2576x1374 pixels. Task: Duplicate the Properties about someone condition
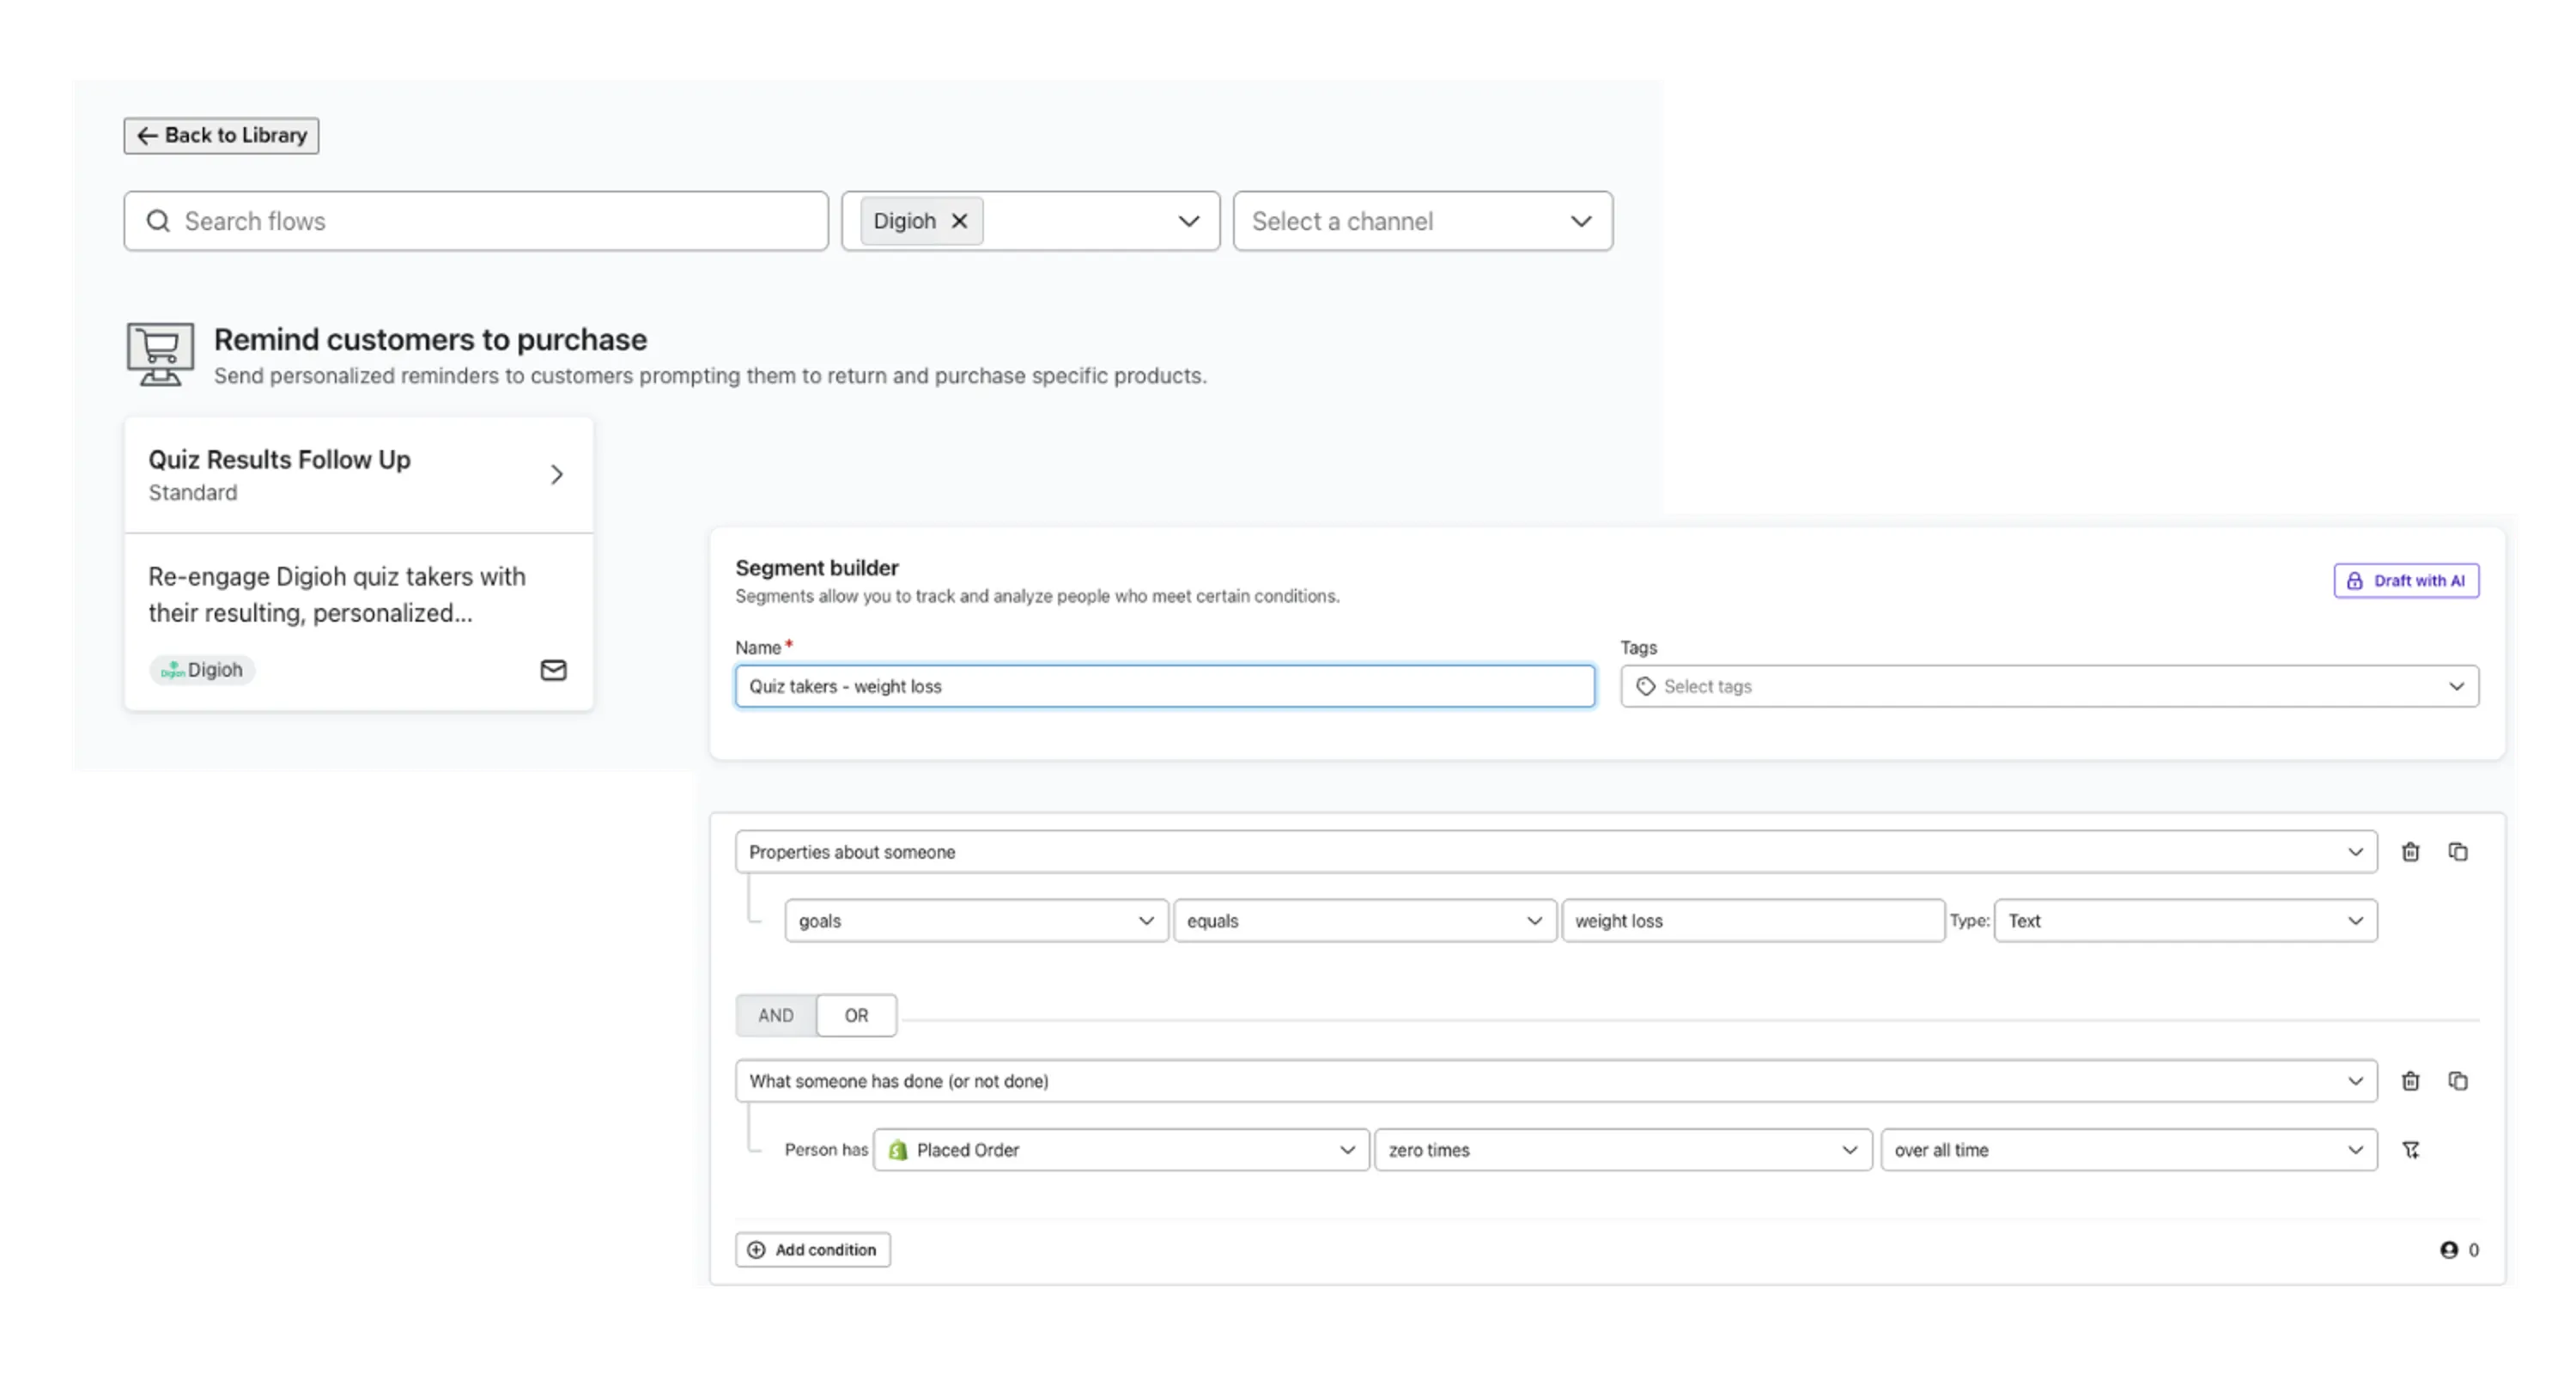point(2457,852)
